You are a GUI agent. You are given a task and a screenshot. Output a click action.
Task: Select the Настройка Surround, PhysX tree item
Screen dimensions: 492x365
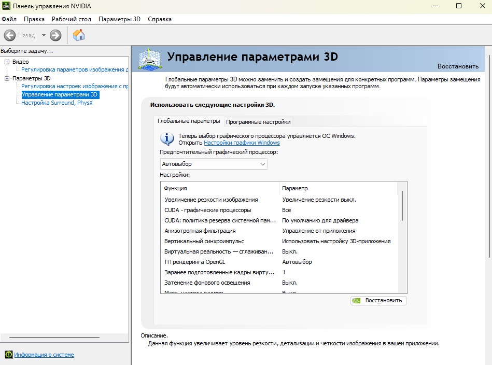(57, 103)
